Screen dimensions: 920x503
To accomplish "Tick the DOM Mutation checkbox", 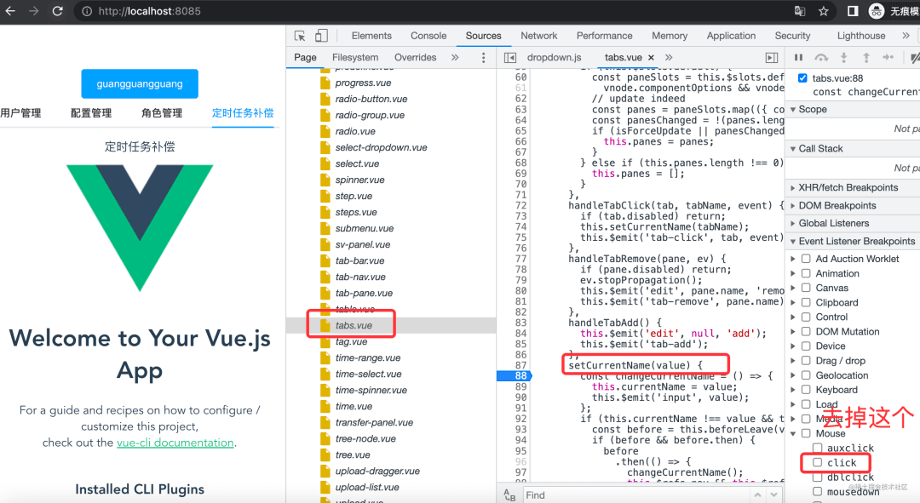I will 806,331.
